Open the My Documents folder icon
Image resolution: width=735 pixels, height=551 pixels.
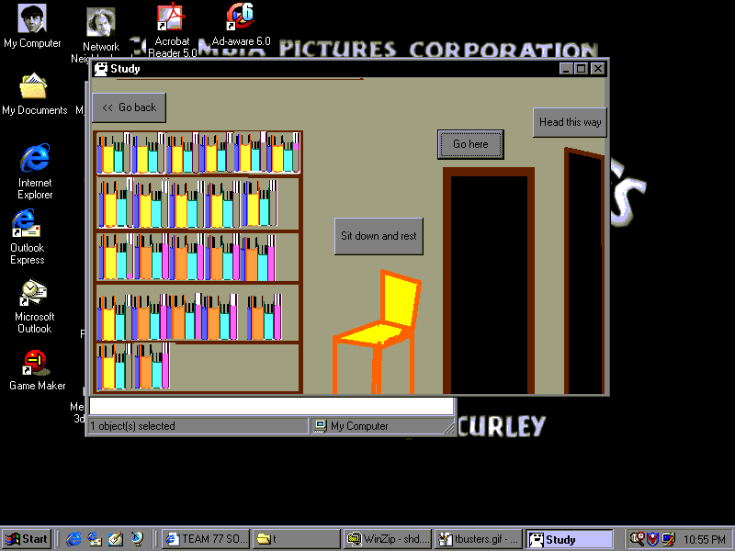33,87
